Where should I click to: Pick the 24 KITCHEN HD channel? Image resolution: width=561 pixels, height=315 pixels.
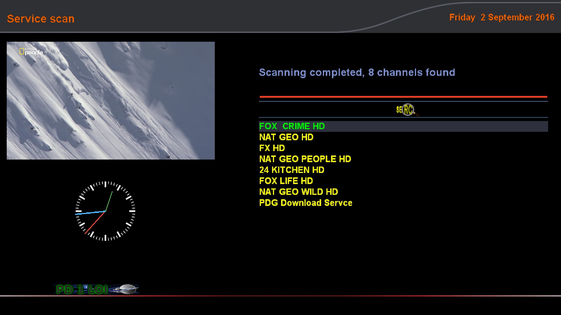click(x=291, y=170)
